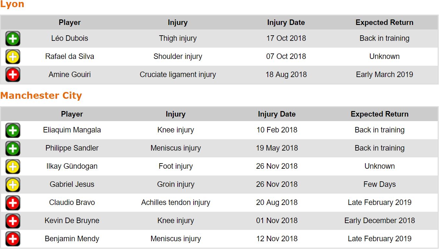Image resolution: width=439 pixels, height=249 pixels.
Task: Click yellow status icon for Ilkay Gündogan
Action: (13, 166)
